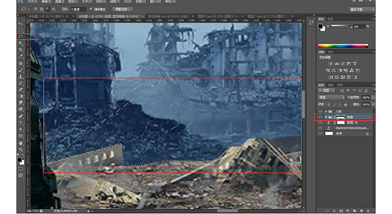Open the fill value dropdown arrow

coord(373,104)
